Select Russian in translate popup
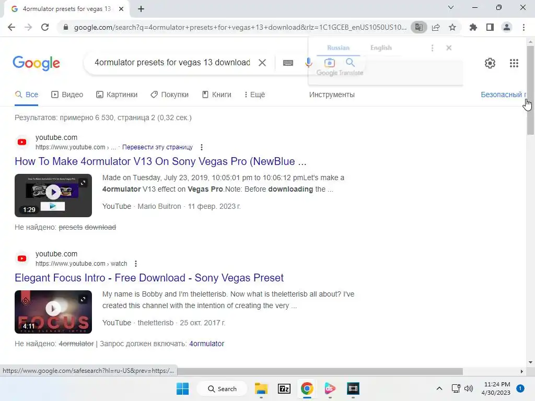Image resolution: width=535 pixels, height=401 pixels. [x=338, y=48]
